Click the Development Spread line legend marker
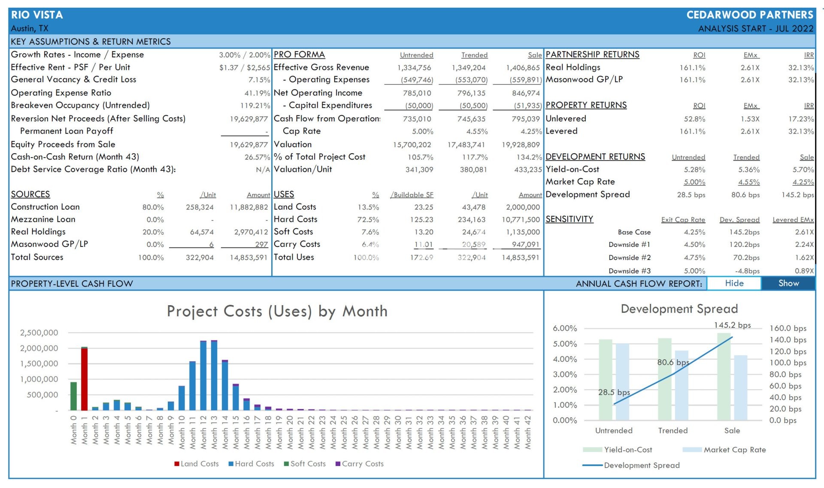The height and width of the screenshot is (488, 824). pyautogui.click(x=592, y=465)
